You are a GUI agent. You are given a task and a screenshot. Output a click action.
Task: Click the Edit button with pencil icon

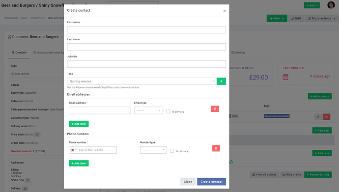296,18
